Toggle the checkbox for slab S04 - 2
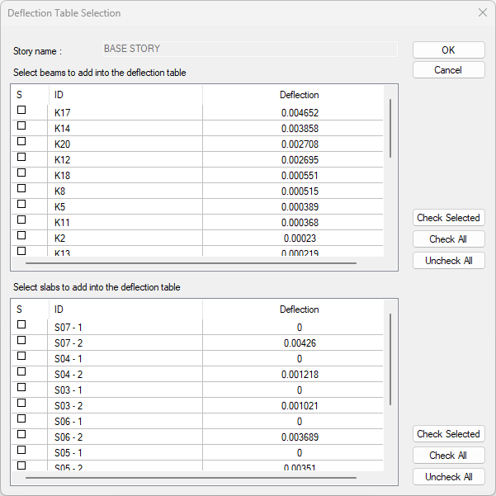 click(x=21, y=371)
